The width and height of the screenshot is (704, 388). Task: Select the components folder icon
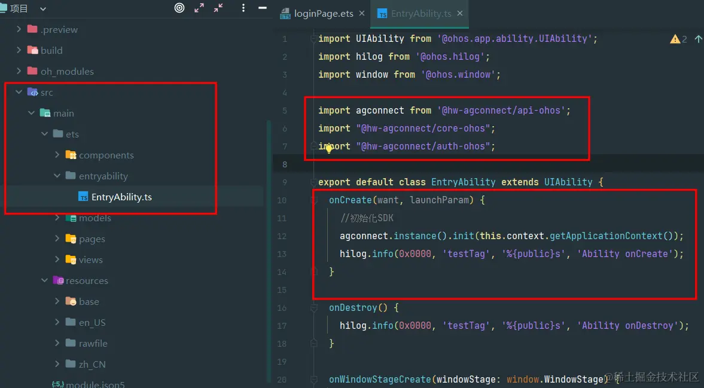click(71, 155)
